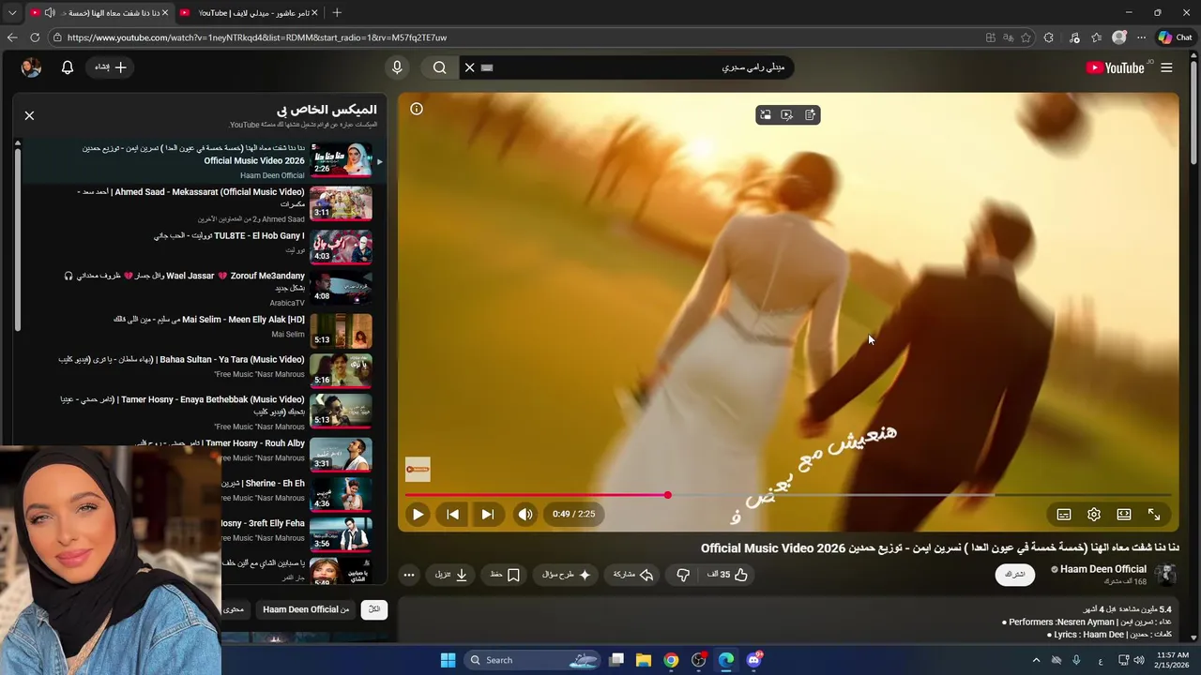Toggle subtitles in video player
Viewport: 1201px width, 675px height.
tap(1064, 514)
